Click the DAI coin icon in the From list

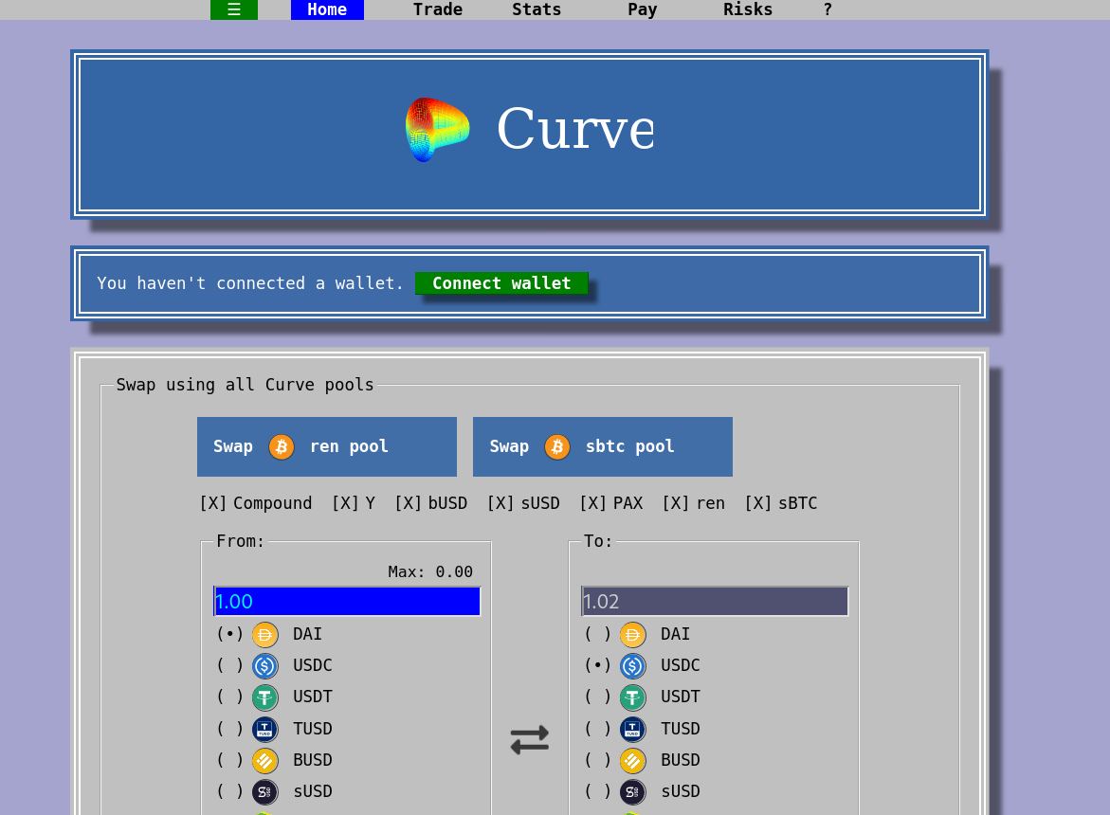[x=264, y=635]
